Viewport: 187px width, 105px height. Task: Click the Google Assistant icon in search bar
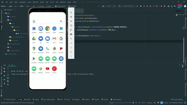pyautogui.click(x=61, y=21)
